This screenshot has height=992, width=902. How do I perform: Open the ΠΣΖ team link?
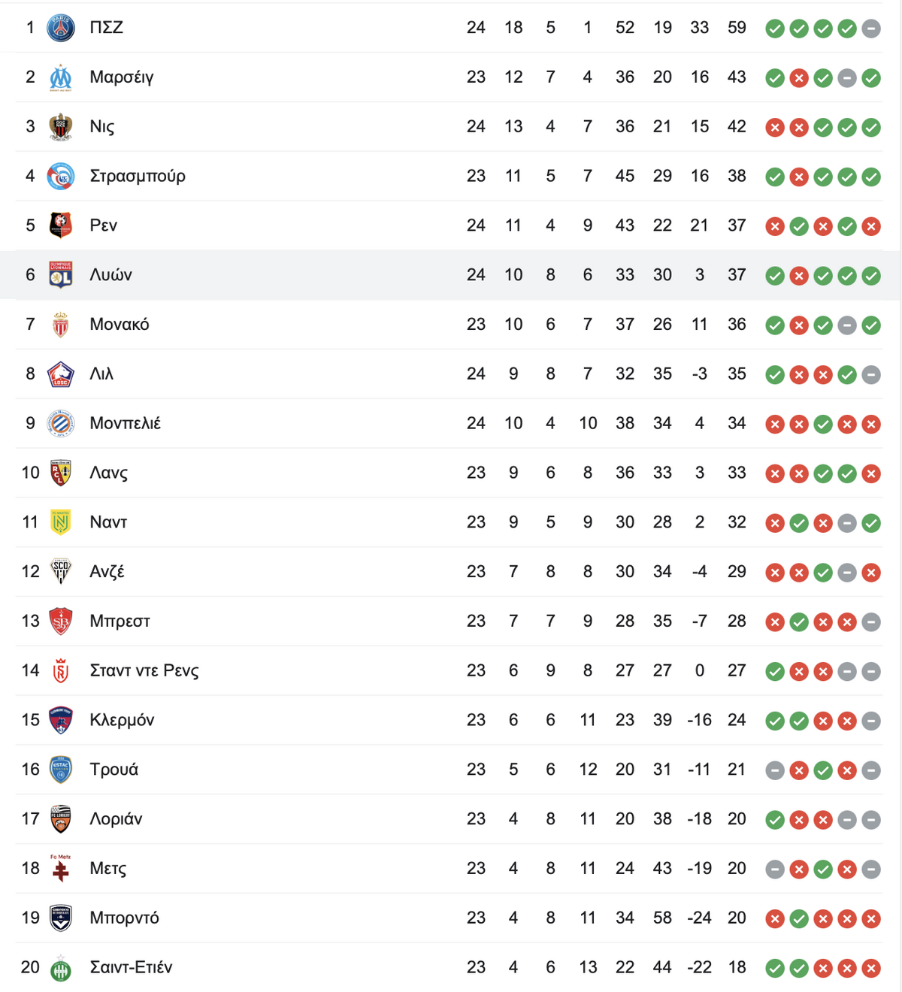(x=107, y=28)
